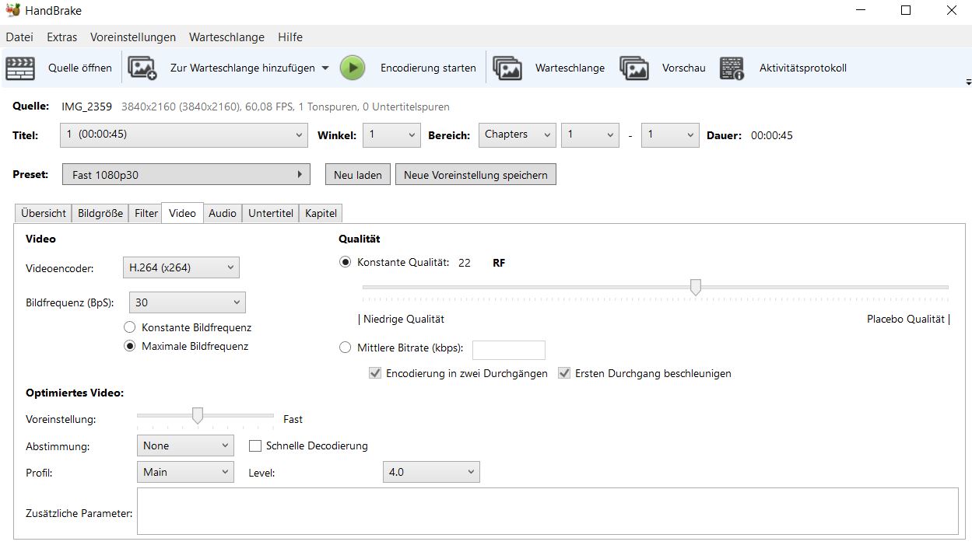
Task: Open the Bereich Chapters dropdown
Action: 518,135
